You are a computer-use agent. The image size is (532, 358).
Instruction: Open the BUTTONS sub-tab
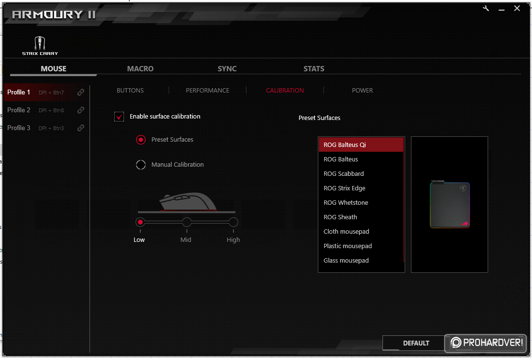pyautogui.click(x=130, y=91)
